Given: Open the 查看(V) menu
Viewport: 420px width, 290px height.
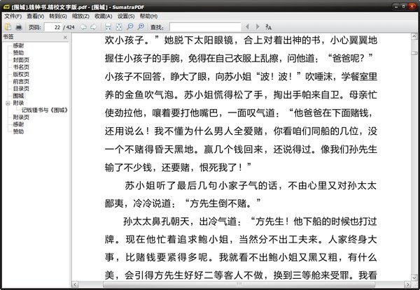Looking at the screenshot, I should point(36,16).
